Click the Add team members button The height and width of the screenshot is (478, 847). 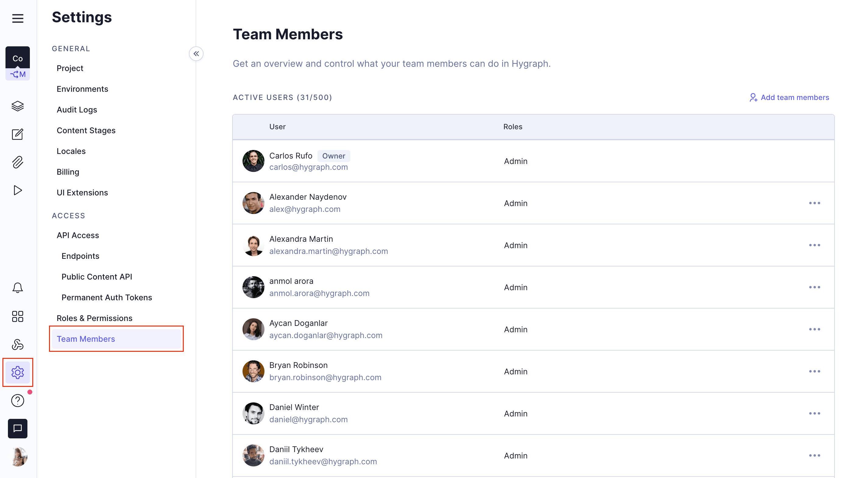coord(789,97)
